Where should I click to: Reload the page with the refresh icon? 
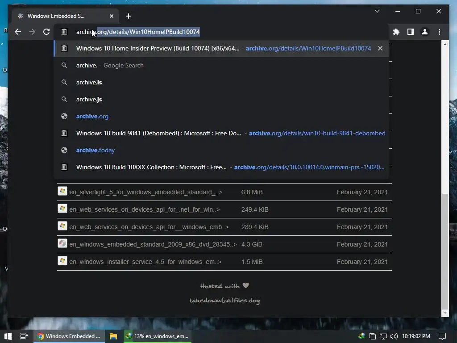click(46, 32)
